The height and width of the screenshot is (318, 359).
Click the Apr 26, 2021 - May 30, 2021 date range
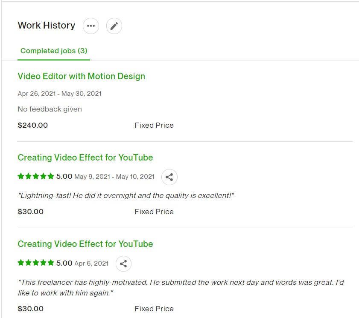click(59, 94)
